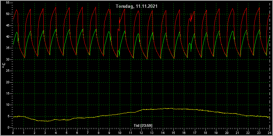Screen dimensions: 273x136
Task: Click the red curve's spike near hour 10
Action: click(120, 17)
